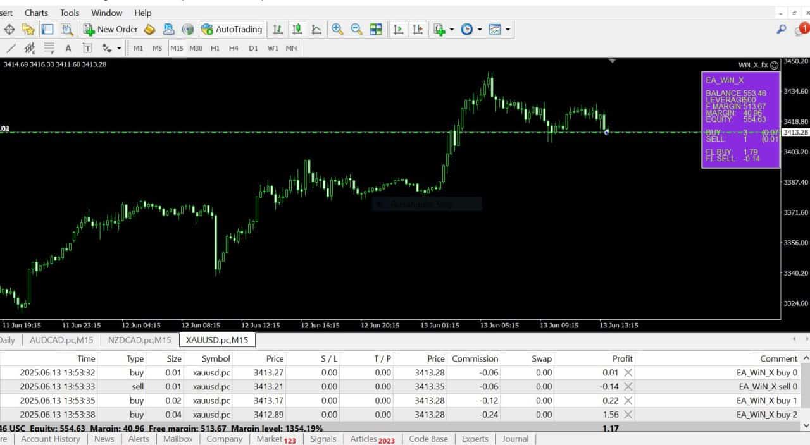Click the Profit column header
Image resolution: width=810 pixels, height=445 pixels.
click(622, 358)
